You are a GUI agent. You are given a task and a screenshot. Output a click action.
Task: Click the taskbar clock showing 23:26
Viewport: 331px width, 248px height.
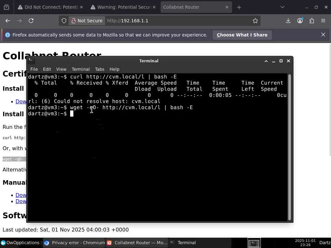[x=305, y=243]
